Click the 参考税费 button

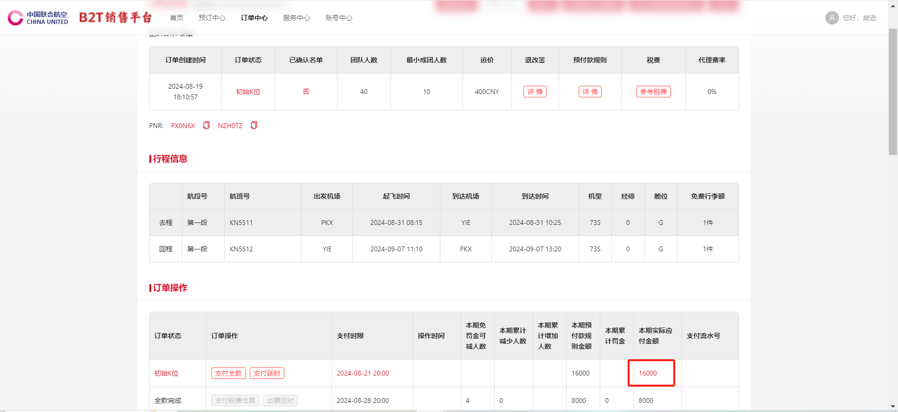[653, 92]
